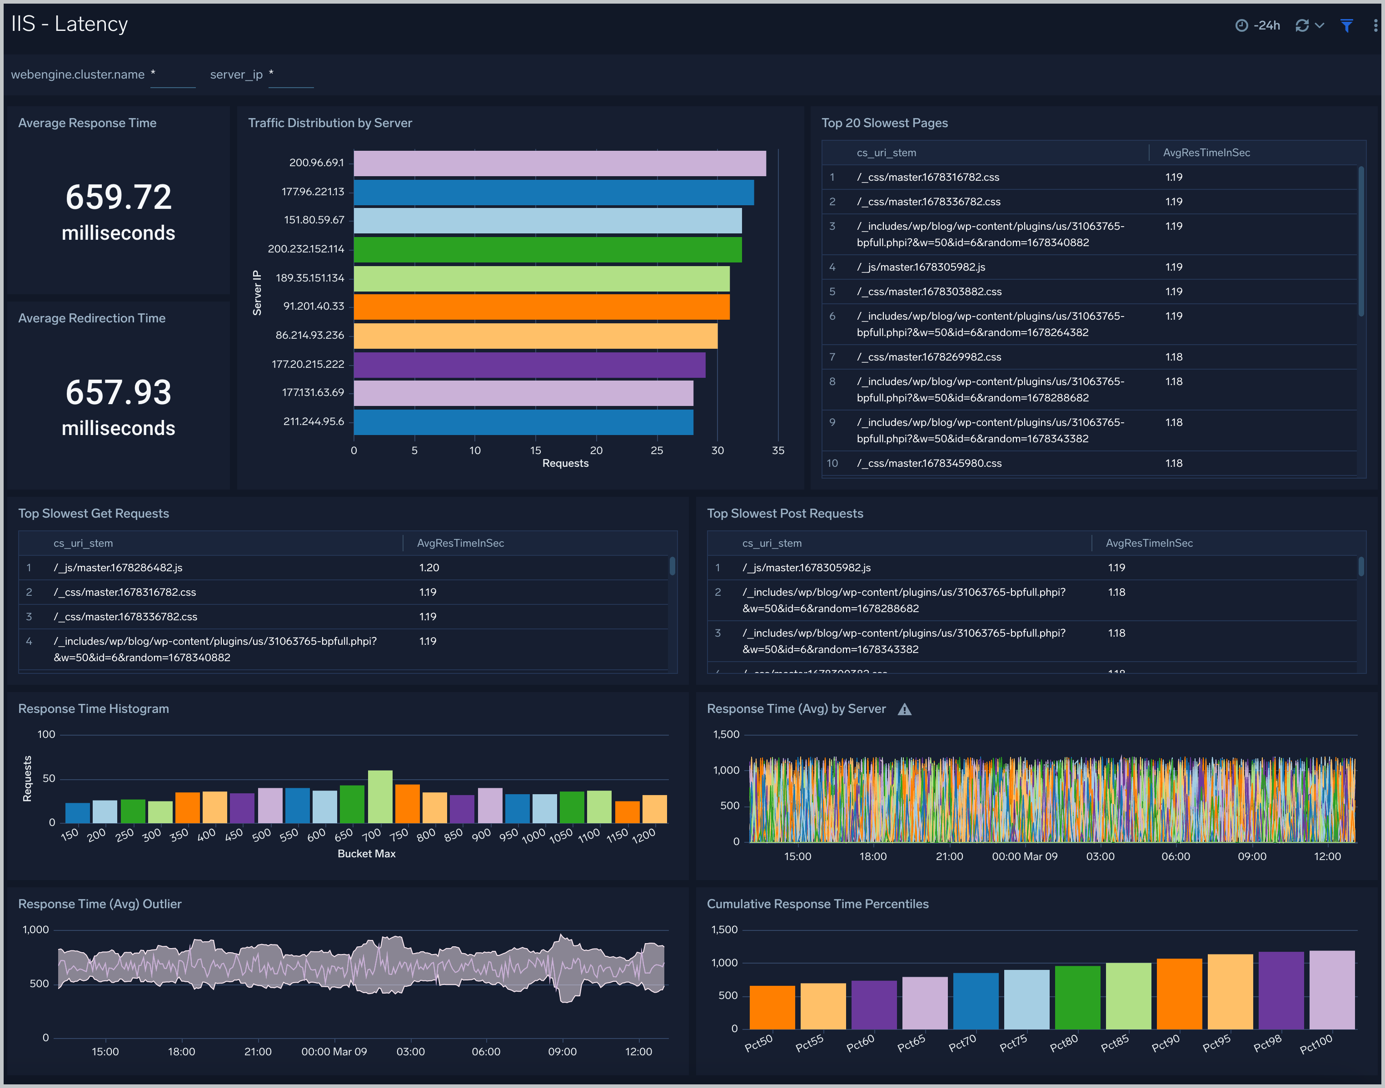Select the 177.20.215.222 purple traffic bar
This screenshot has width=1385, height=1088.
click(x=530, y=365)
